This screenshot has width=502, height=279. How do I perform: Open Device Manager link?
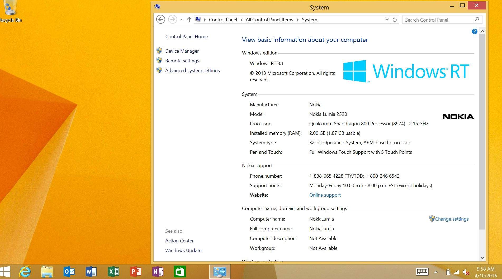pos(182,51)
